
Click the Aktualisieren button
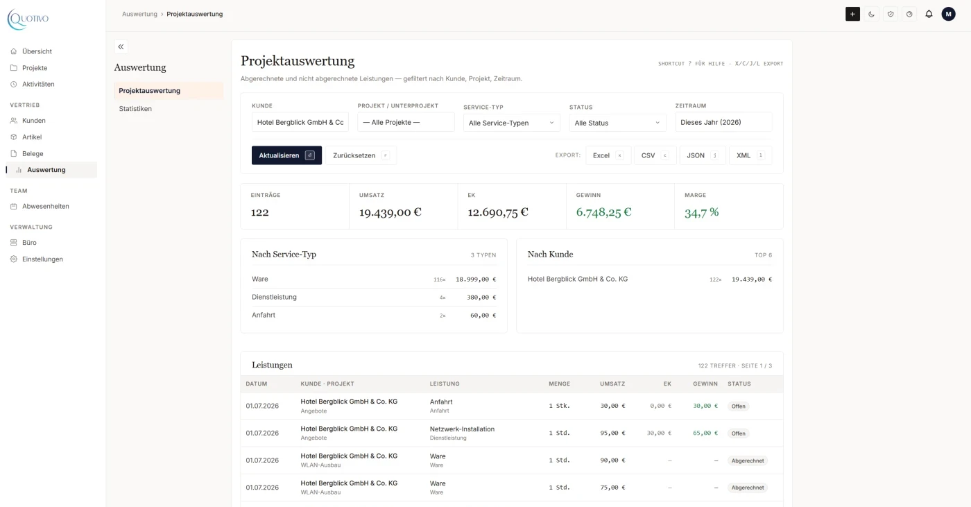(286, 155)
